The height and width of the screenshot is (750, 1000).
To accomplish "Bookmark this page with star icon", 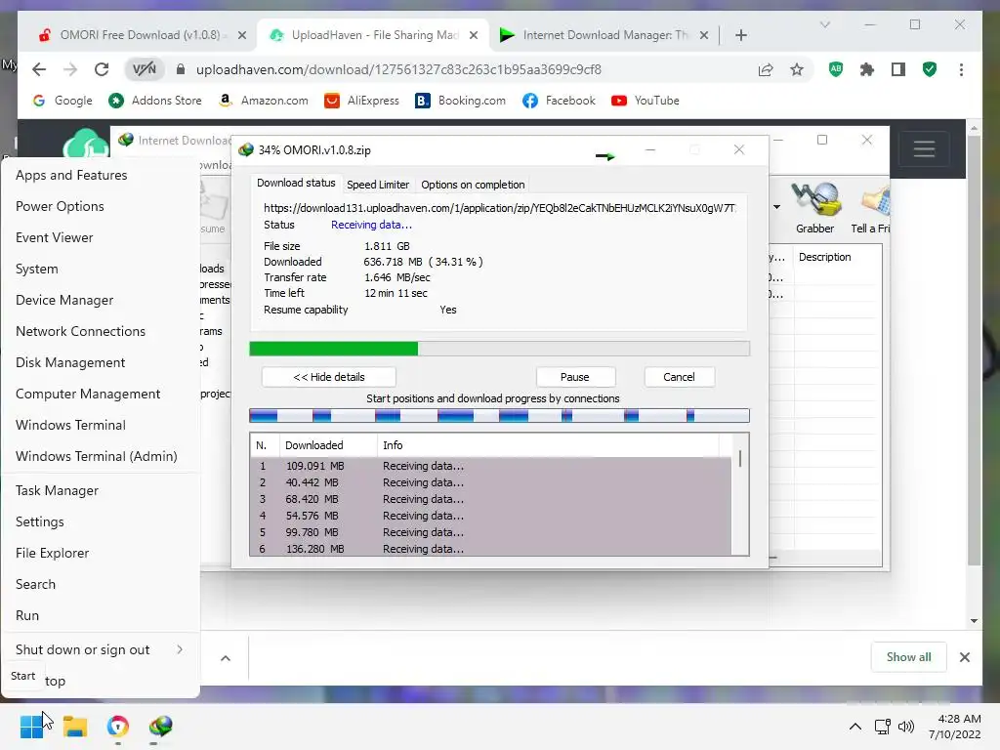I will 797,69.
